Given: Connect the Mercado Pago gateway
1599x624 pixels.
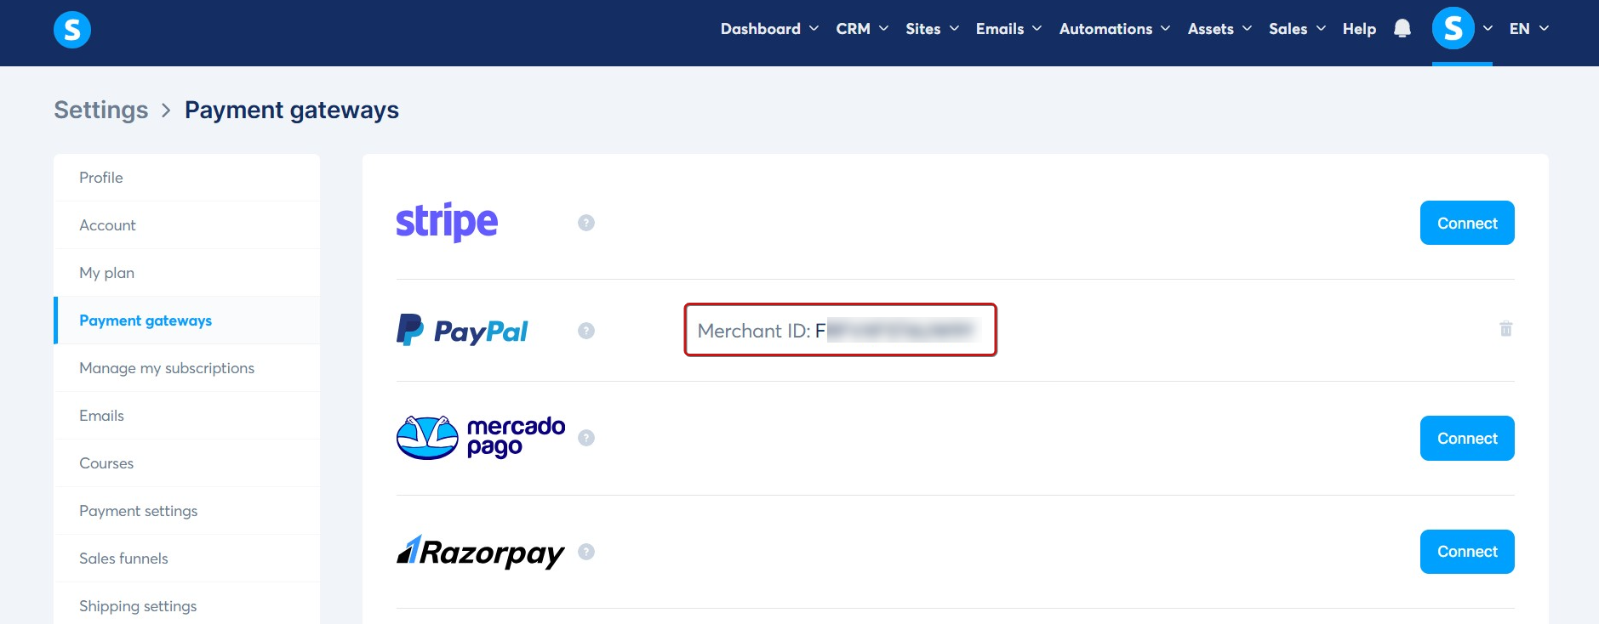Looking at the screenshot, I should (1467, 438).
